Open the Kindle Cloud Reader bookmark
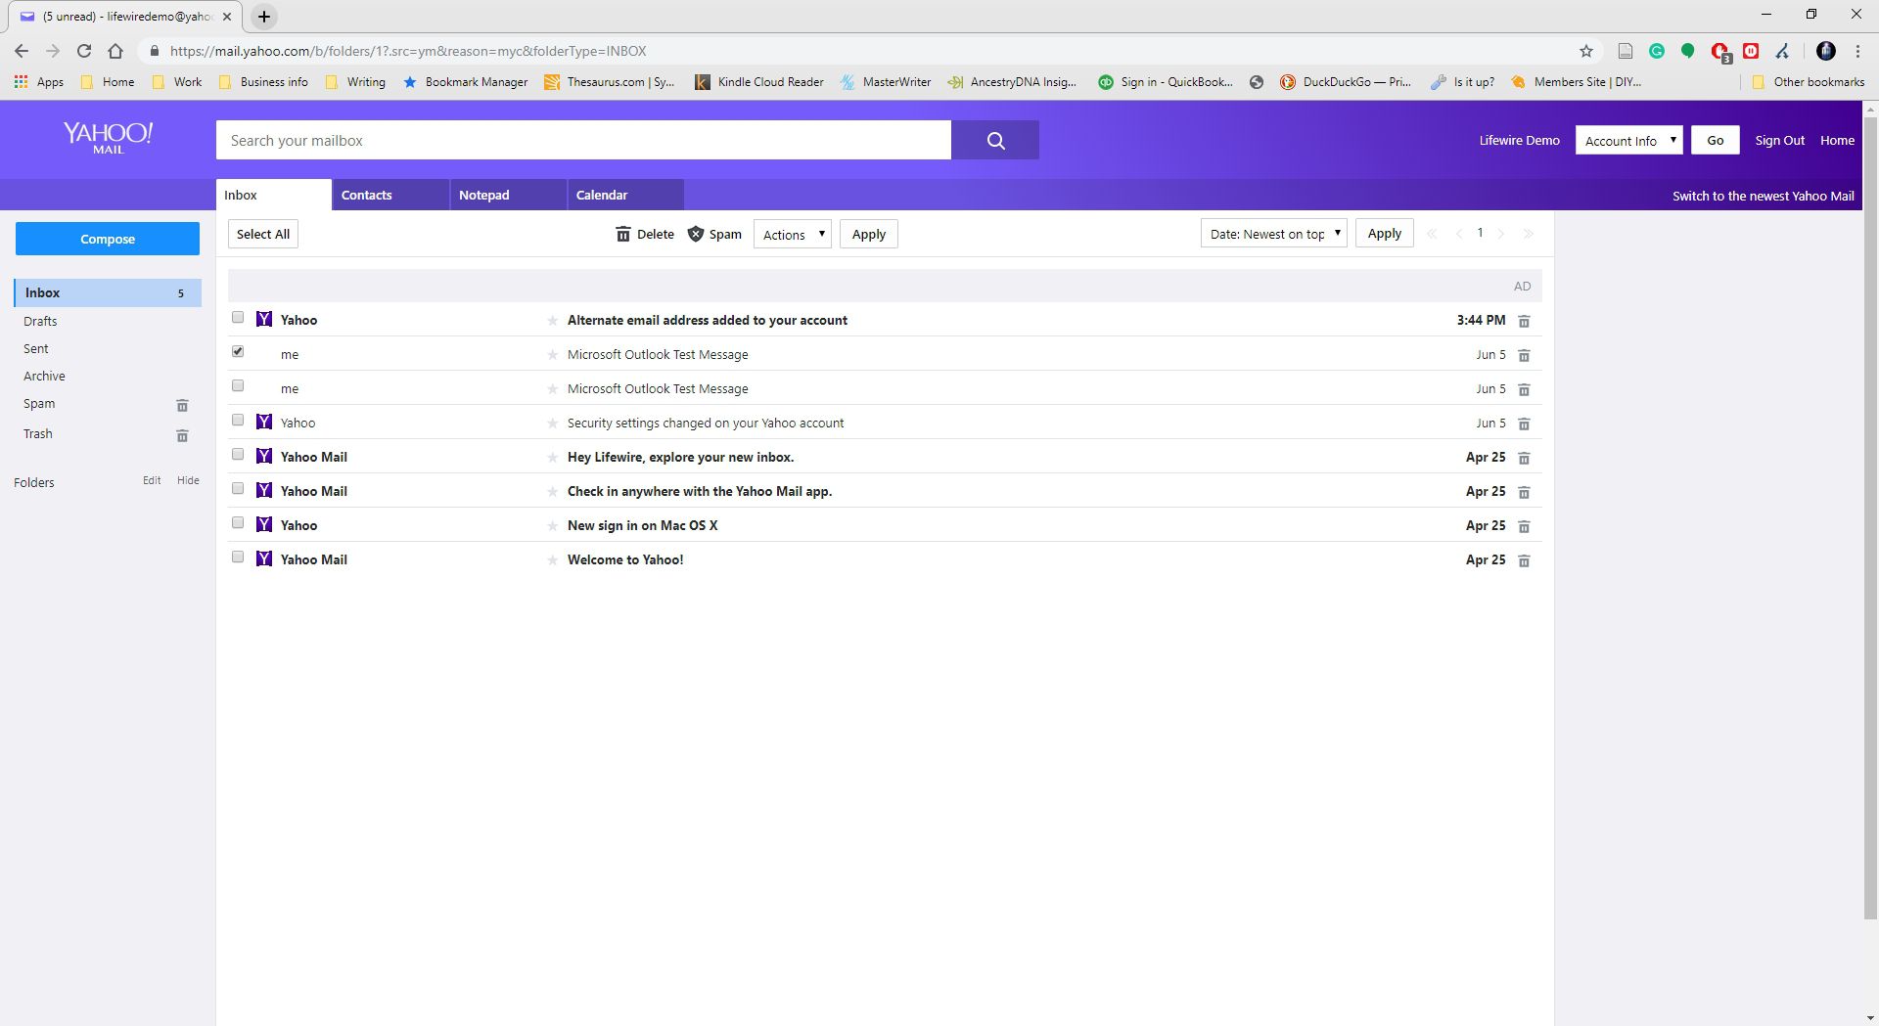This screenshot has height=1026, width=1879. [759, 82]
